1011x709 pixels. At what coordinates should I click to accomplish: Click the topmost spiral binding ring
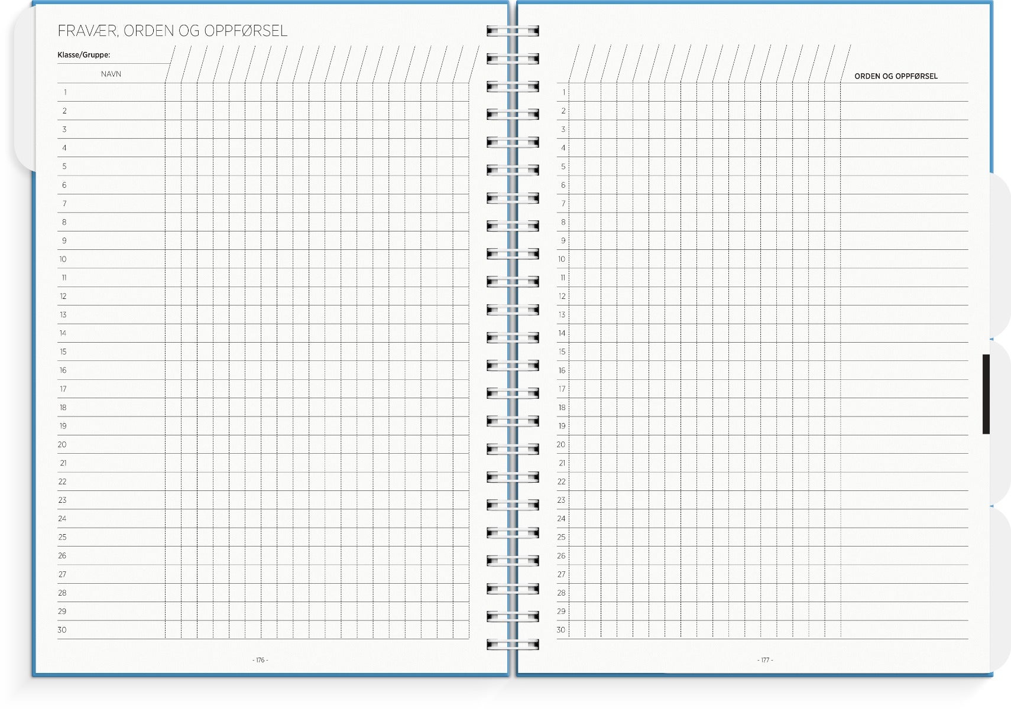(x=513, y=31)
